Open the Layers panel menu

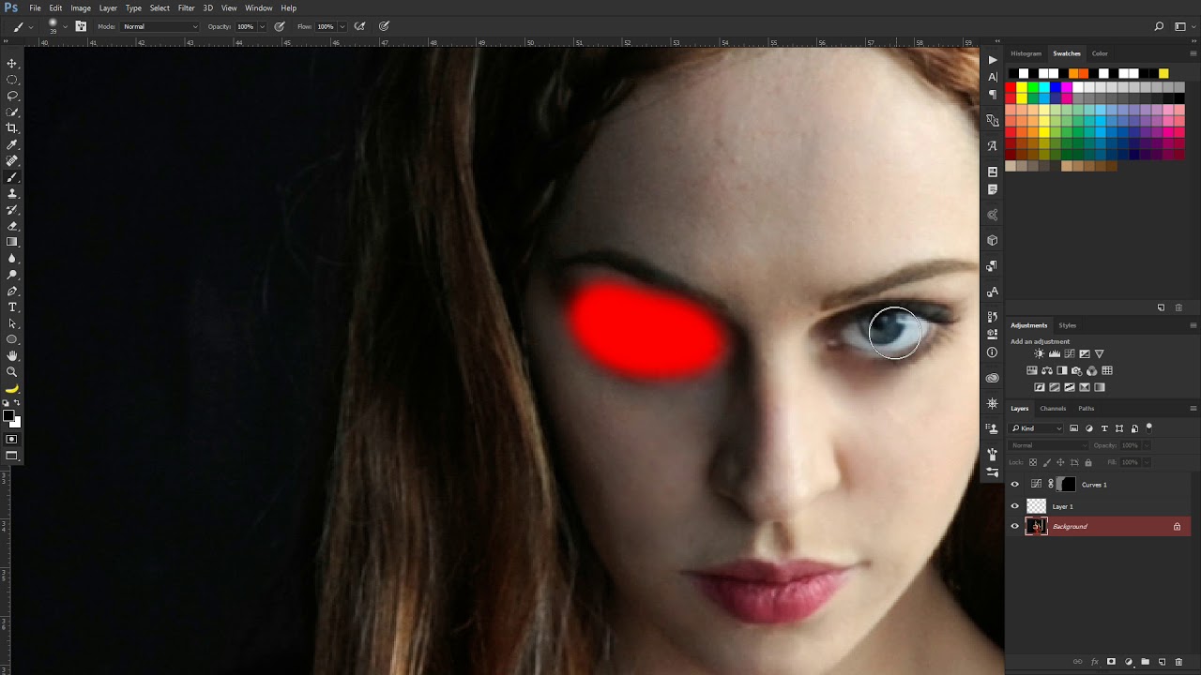click(1193, 409)
